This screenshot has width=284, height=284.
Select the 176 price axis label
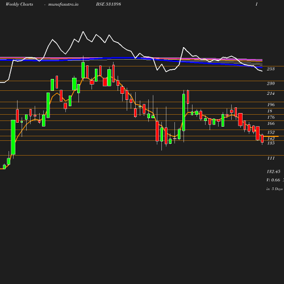click(x=271, y=117)
